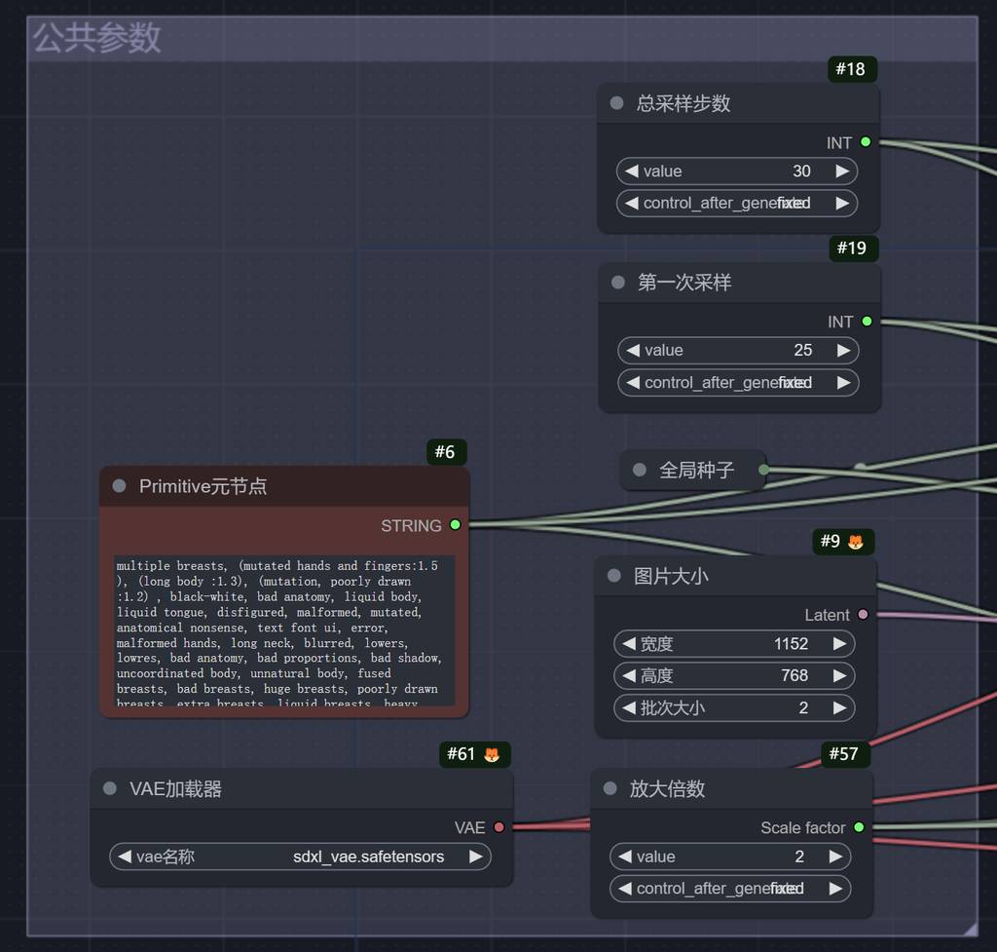The height and width of the screenshot is (952, 997).
Task: Select the 全局种子 reroute node
Action: (x=695, y=471)
